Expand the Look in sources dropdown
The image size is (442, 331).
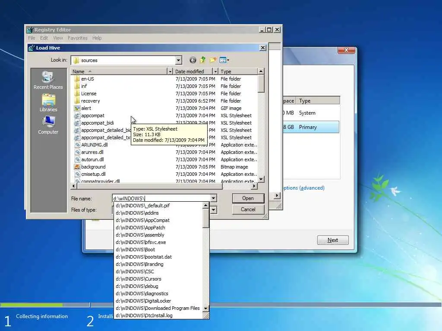[x=178, y=60]
